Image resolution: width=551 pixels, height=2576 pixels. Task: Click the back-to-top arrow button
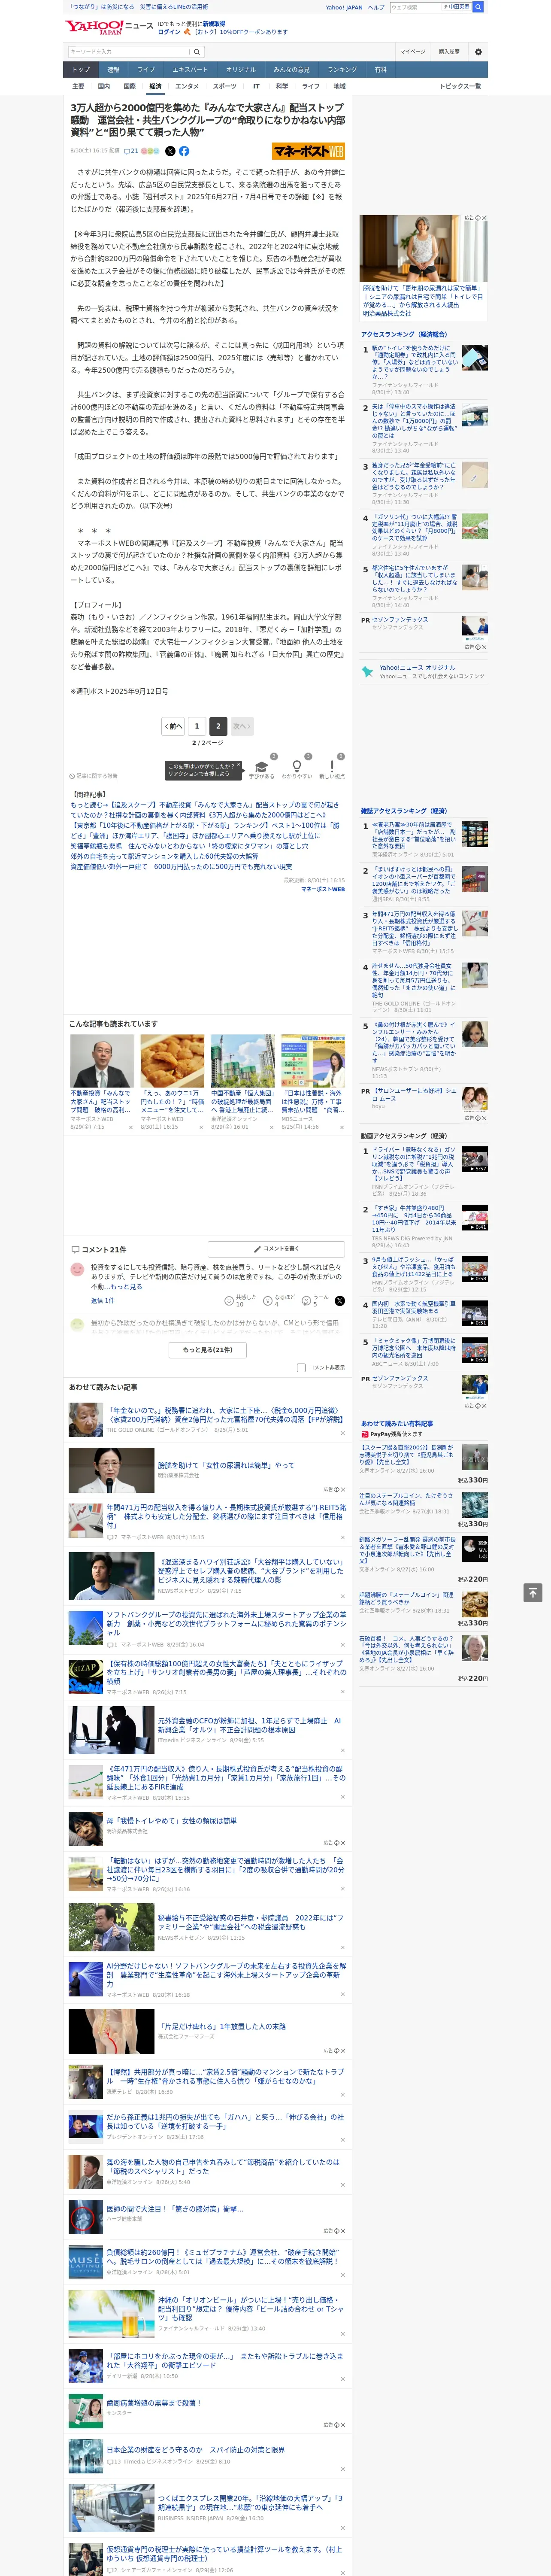(x=532, y=1592)
